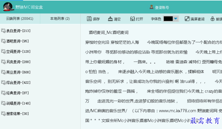Click the open book icon
Viewport: 222px width, 129px height.
pos(133,19)
